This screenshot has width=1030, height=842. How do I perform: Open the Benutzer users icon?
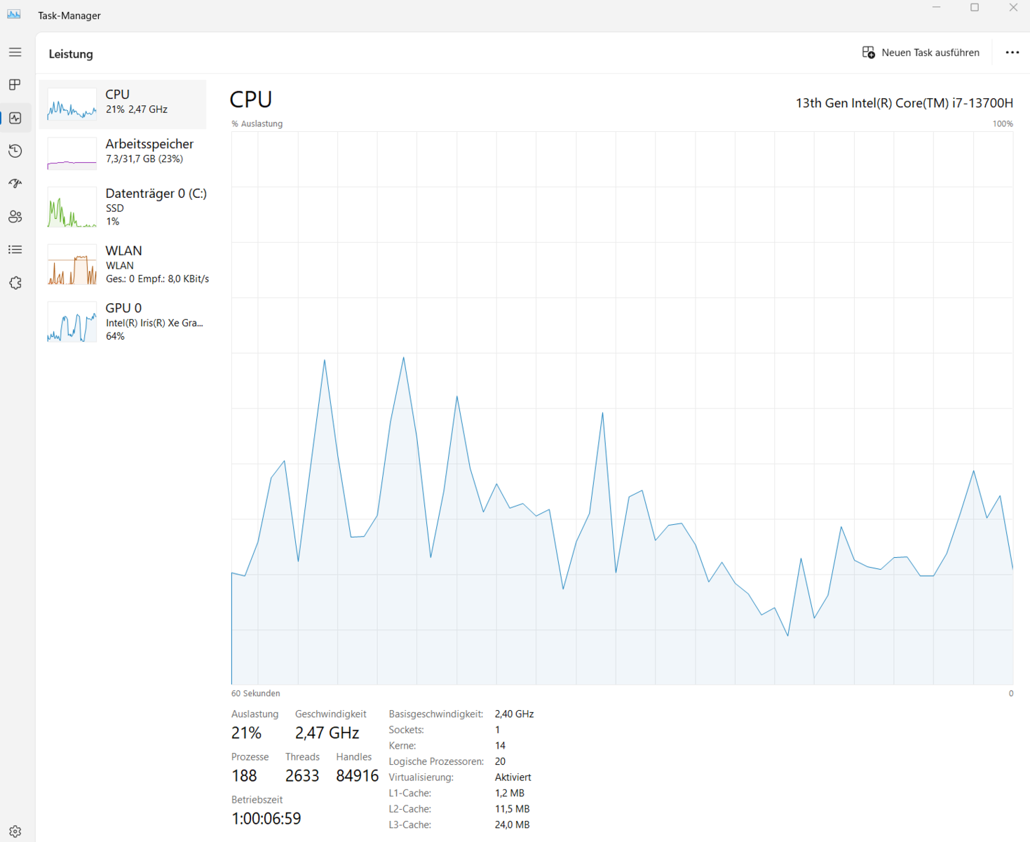tap(15, 217)
